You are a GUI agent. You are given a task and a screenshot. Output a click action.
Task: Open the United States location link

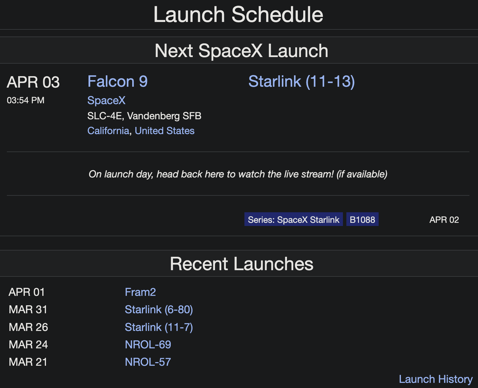click(x=164, y=131)
